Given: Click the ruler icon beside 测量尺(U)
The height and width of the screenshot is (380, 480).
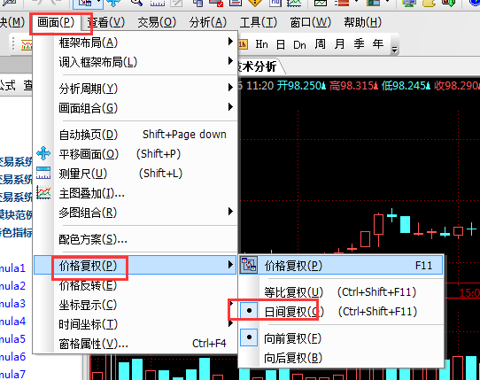Looking at the screenshot, I should coord(43,173).
